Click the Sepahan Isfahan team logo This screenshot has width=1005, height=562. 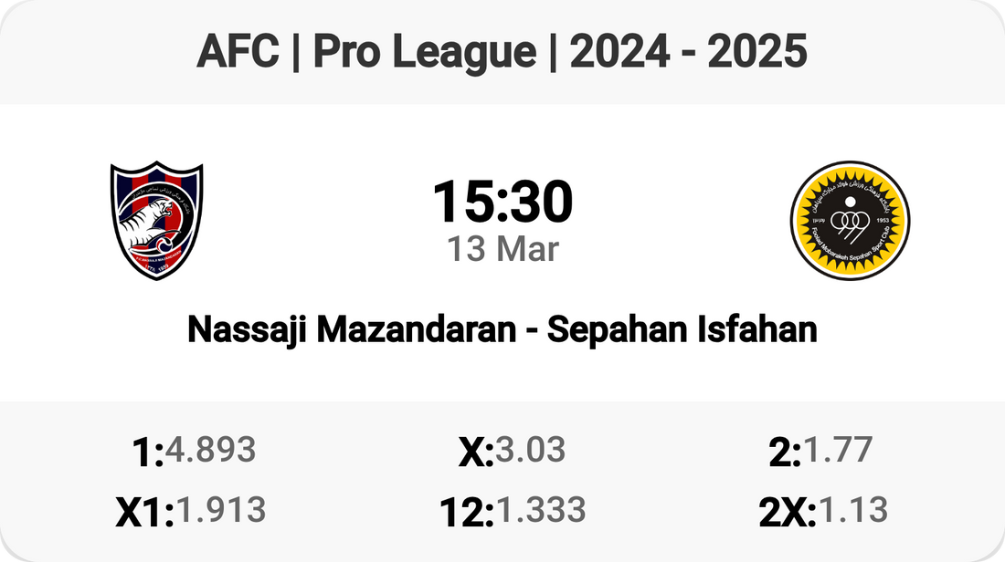click(850, 221)
